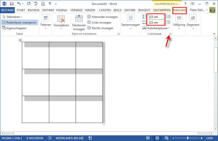Click the Verwijderen table delete icon
Viewport: 218px width, 141px height.
coord(61,19)
